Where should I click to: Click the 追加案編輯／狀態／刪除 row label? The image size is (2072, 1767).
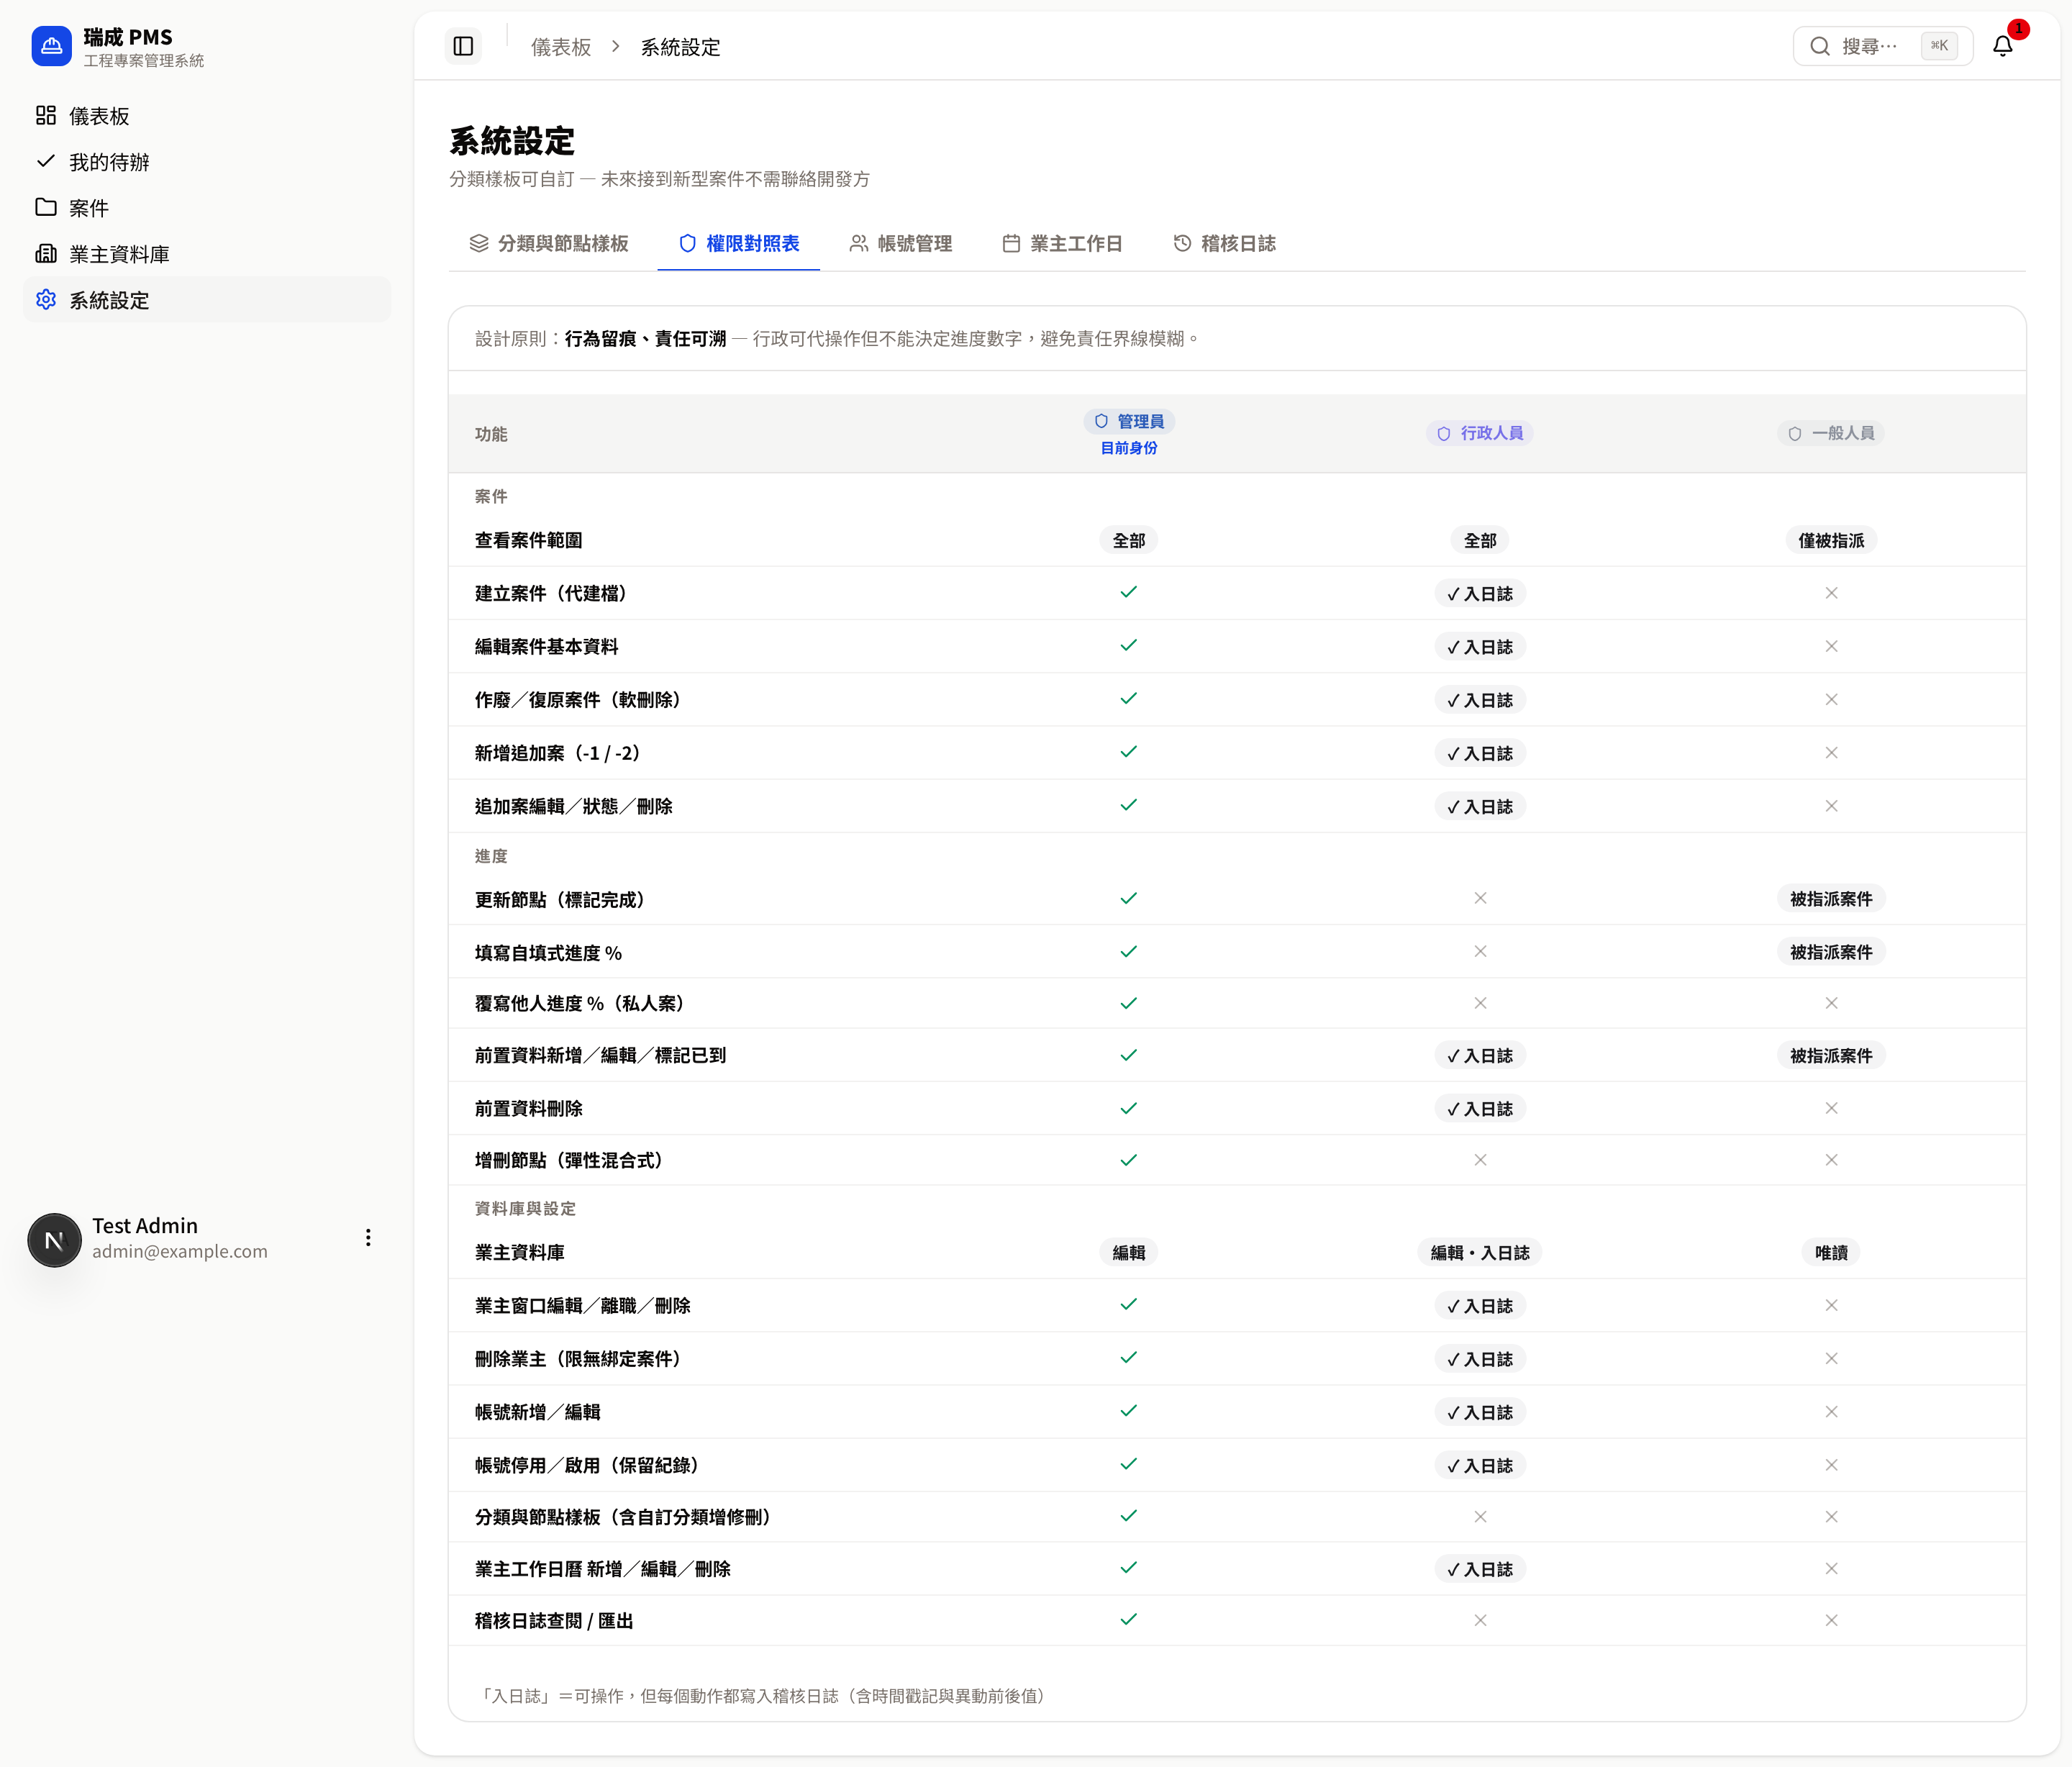coord(574,806)
